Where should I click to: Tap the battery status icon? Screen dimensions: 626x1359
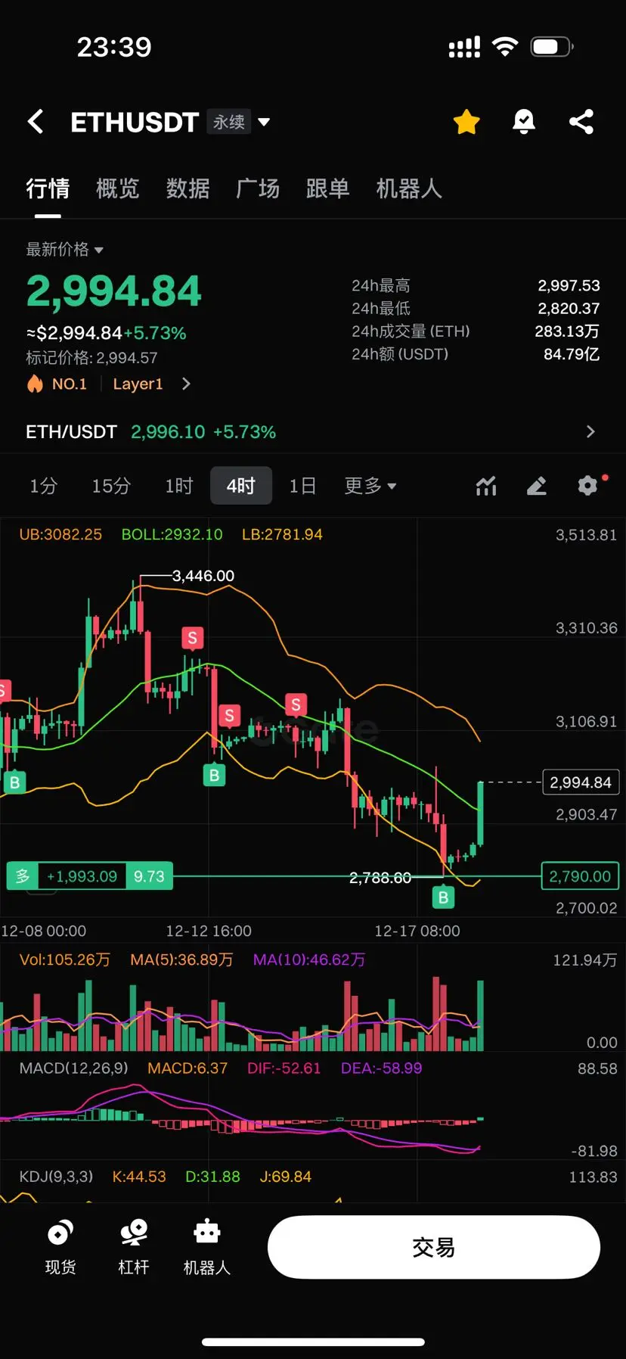[x=552, y=47]
